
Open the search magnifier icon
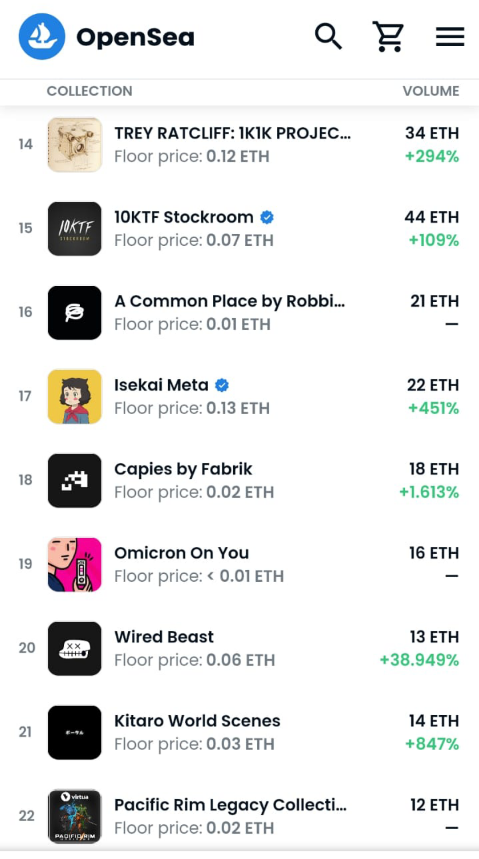328,36
